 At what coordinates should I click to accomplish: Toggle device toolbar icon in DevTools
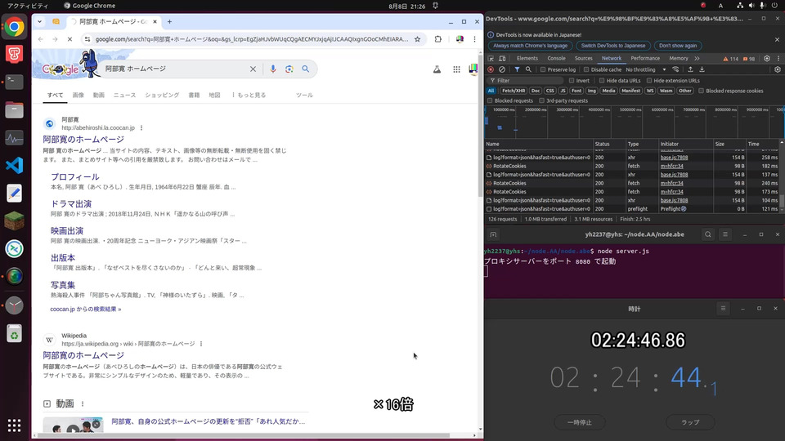(502, 59)
